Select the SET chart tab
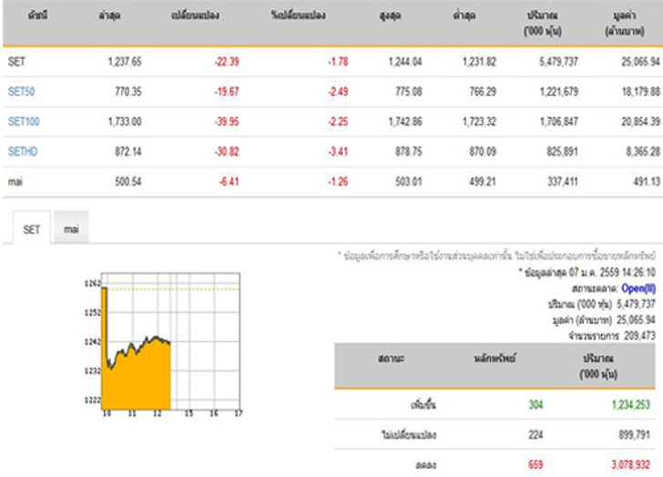663x477 pixels. [32, 229]
